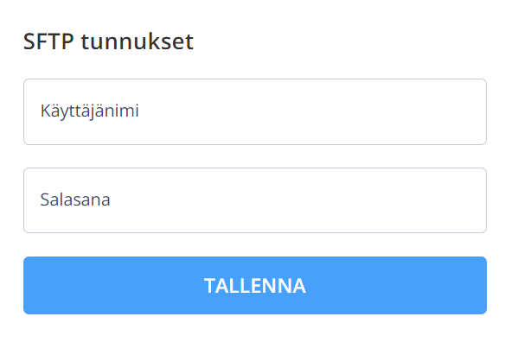The image size is (518, 342).
Task: Place cursor in the Käyttäjänimi text box
Action: click(x=255, y=111)
